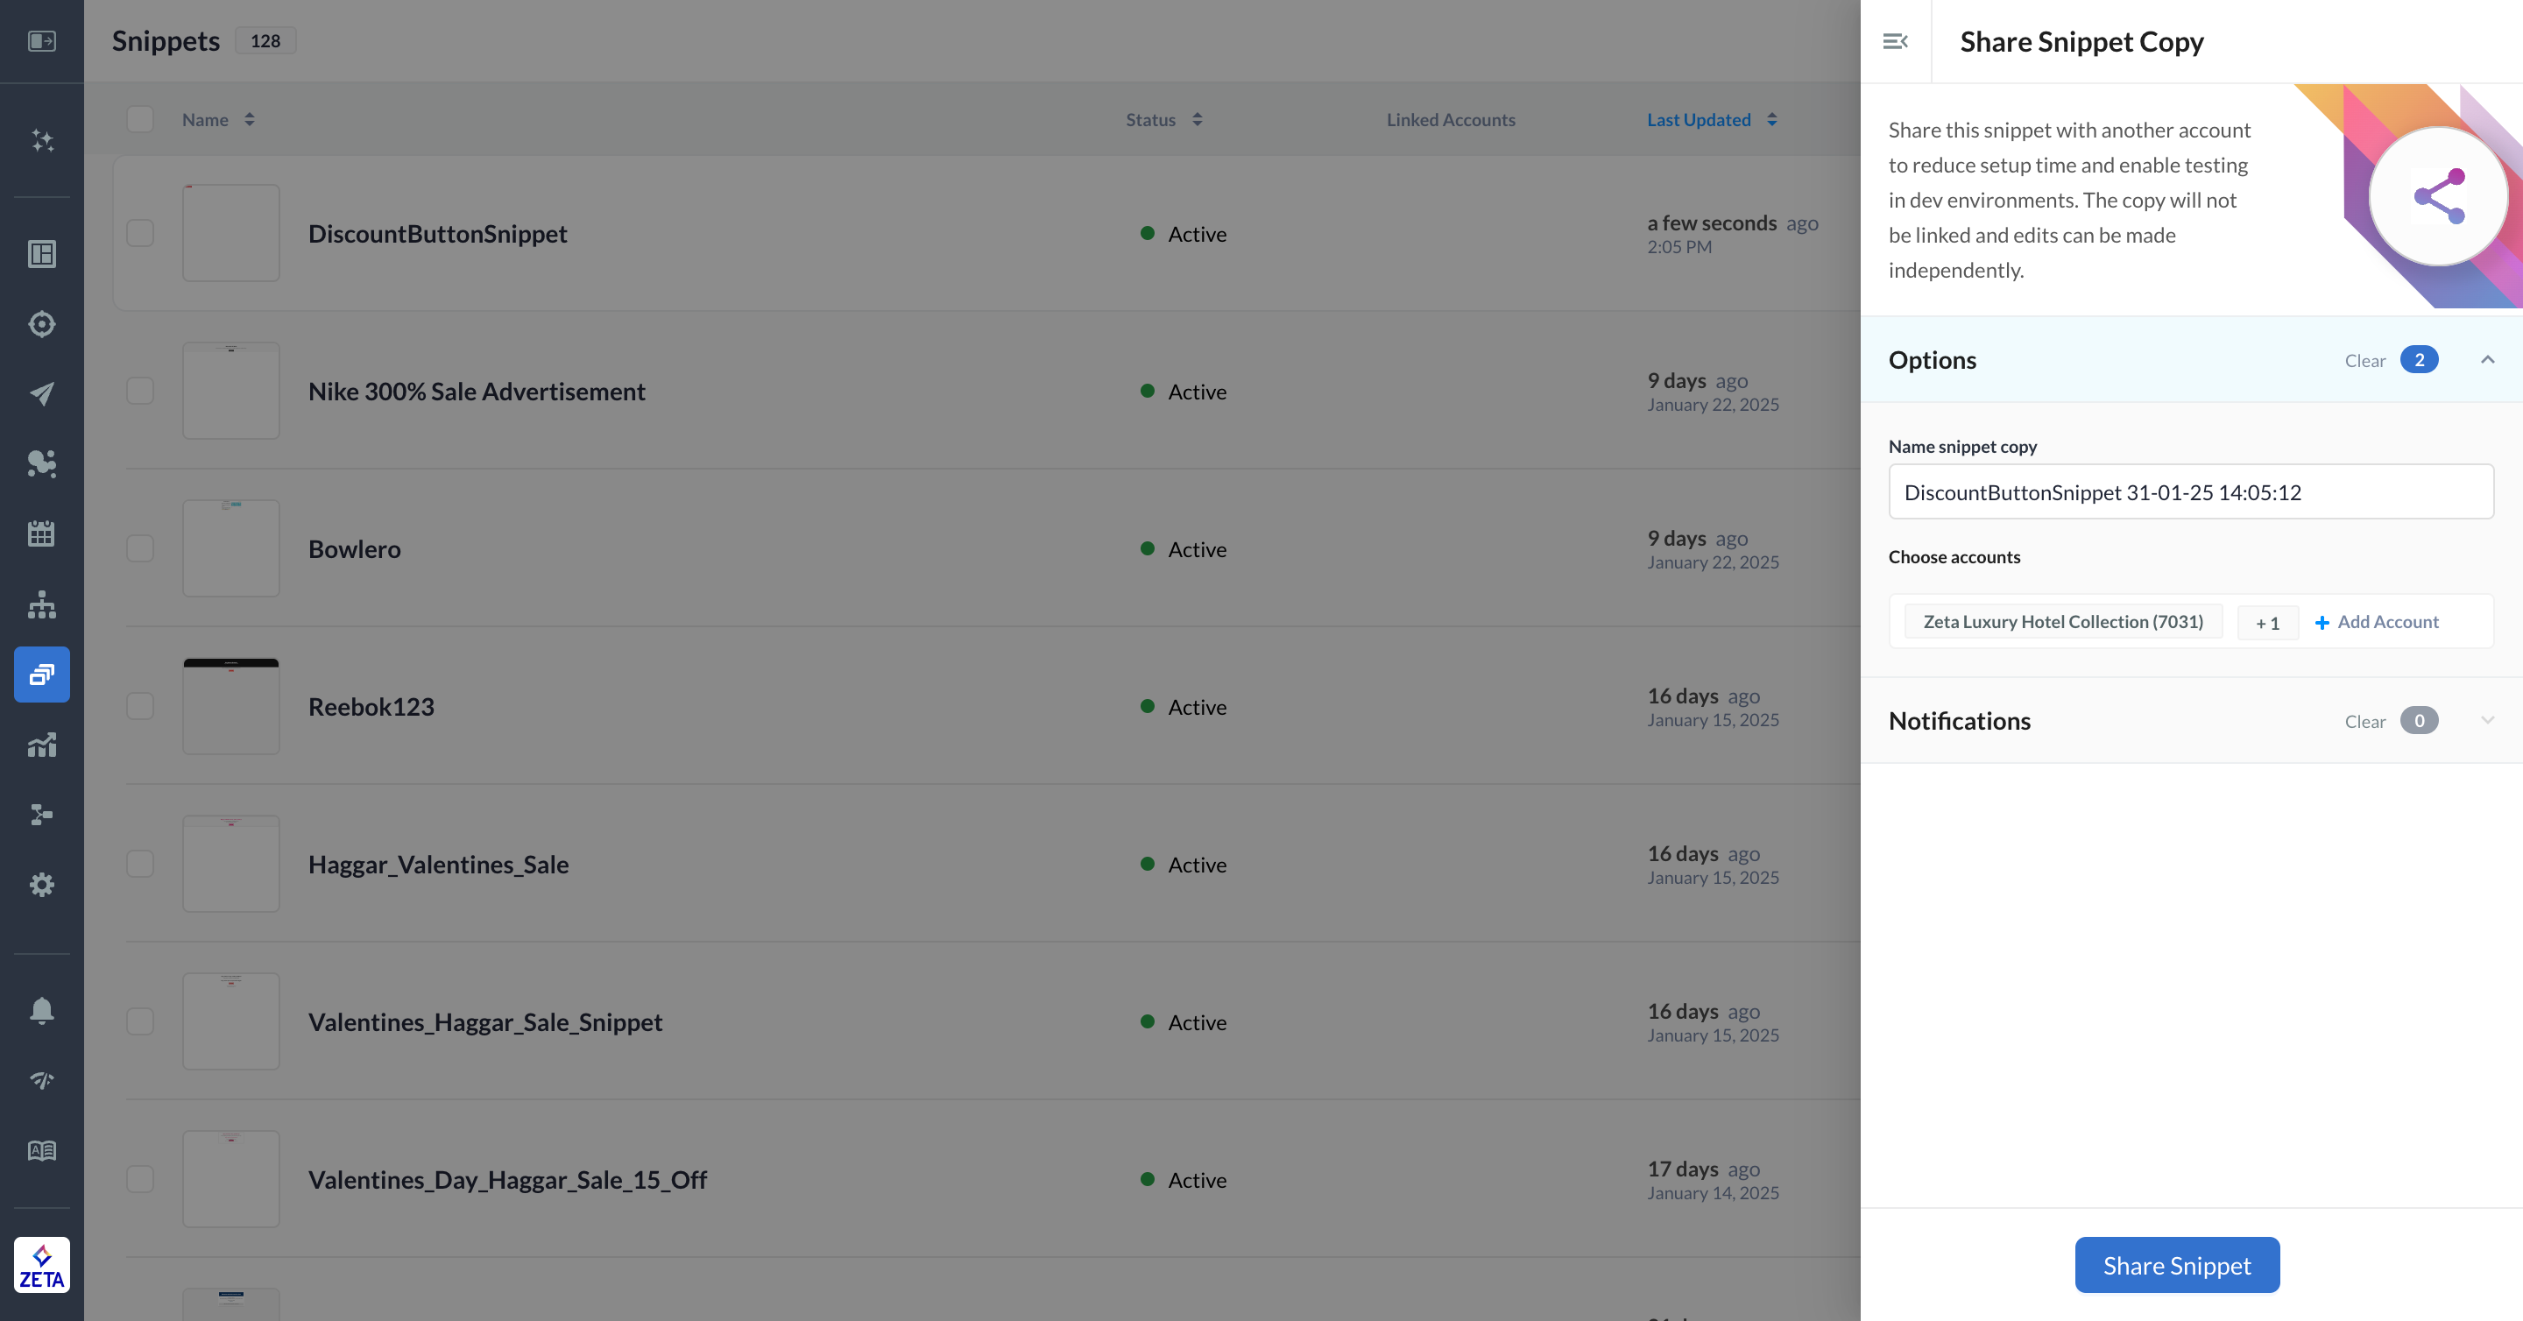Check the Reebok123 row checkbox
The width and height of the screenshot is (2523, 1321).
(x=140, y=706)
